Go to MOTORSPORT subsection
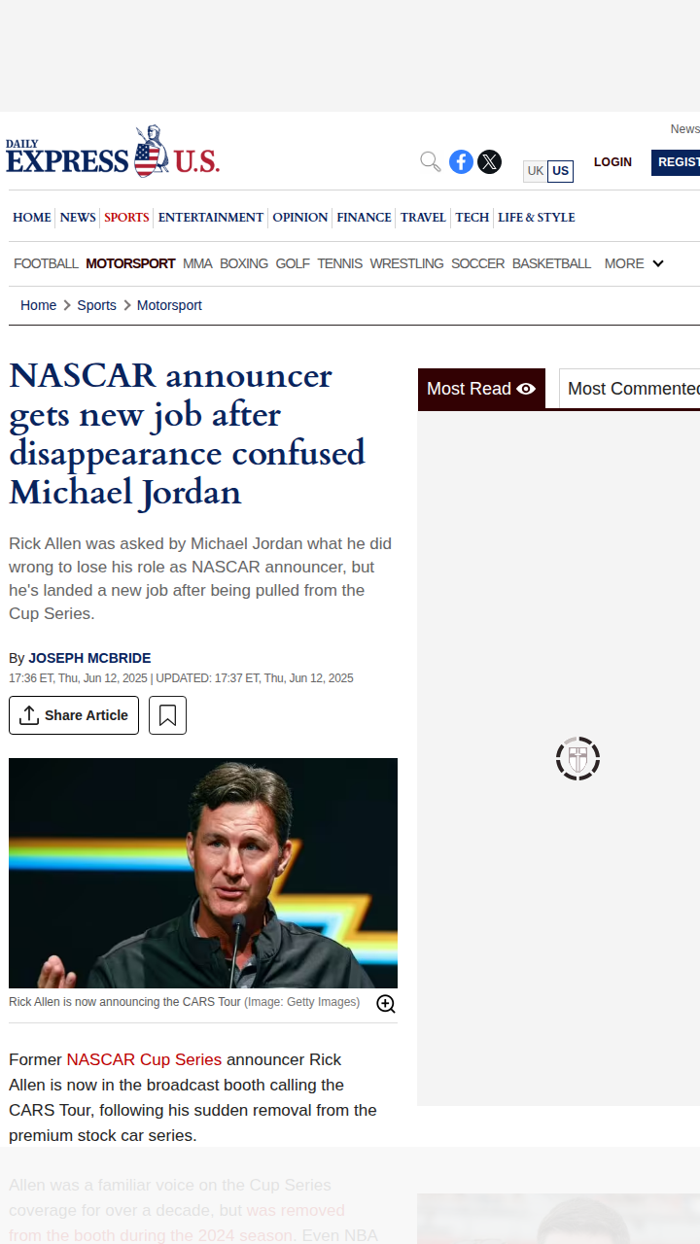This screenshot has height=1244, width=700. [x=130, y=263]
